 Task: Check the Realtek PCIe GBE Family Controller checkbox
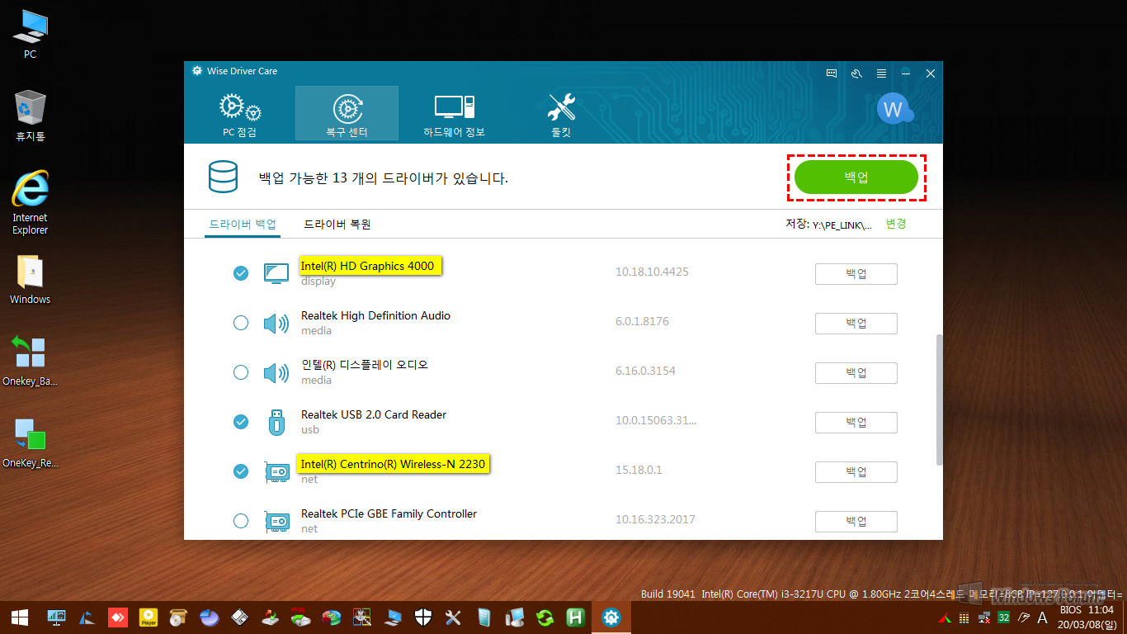(241, 521)
